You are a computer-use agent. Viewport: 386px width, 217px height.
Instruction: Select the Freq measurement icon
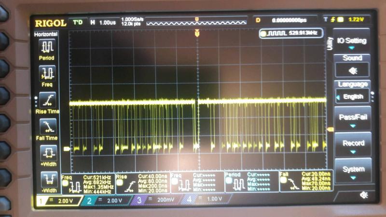47,74
